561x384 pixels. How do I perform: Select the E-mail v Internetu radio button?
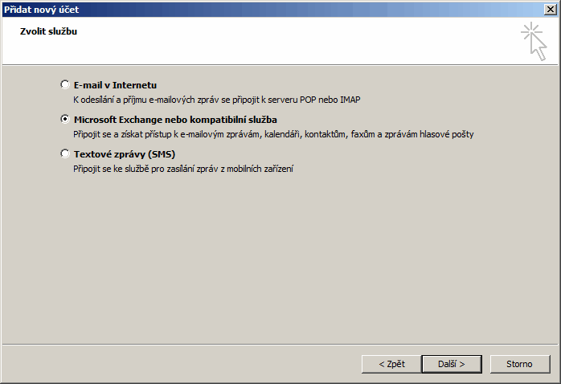[65, 84]
